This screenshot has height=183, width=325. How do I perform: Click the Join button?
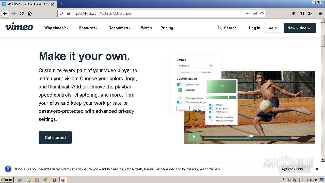tap(273, 28)
